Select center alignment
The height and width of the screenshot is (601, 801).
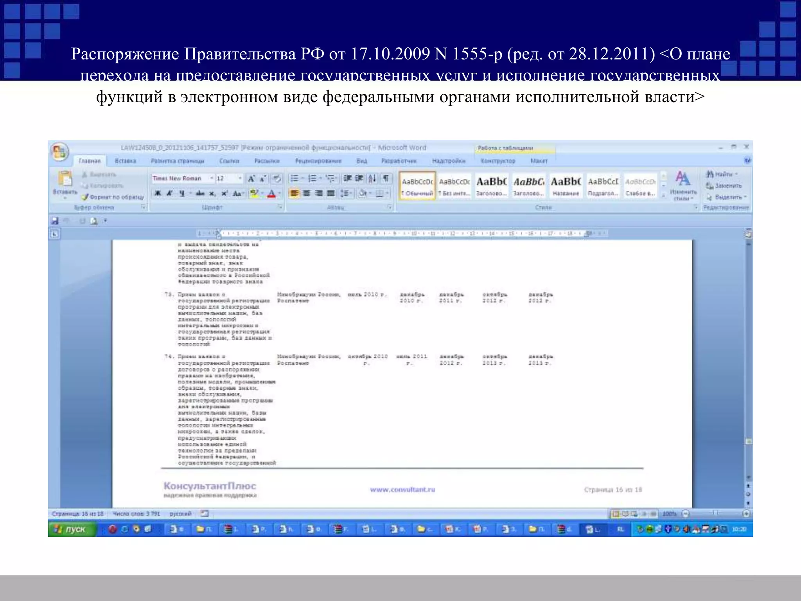(x=307, y=193)
